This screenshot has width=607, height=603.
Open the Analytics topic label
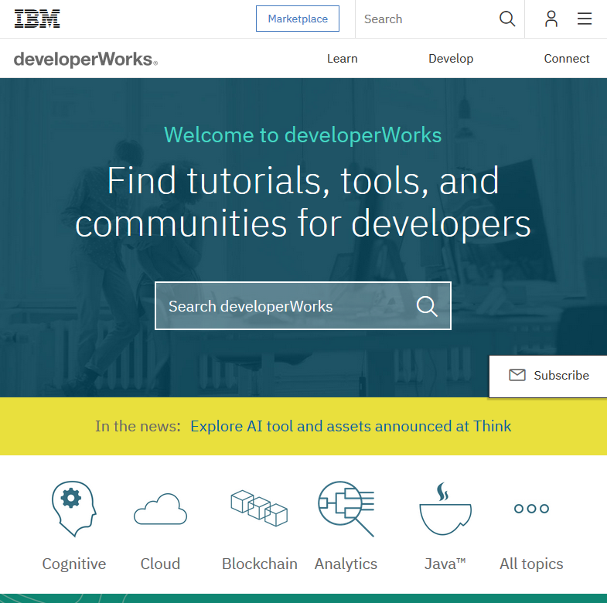[x=346, y=564]
